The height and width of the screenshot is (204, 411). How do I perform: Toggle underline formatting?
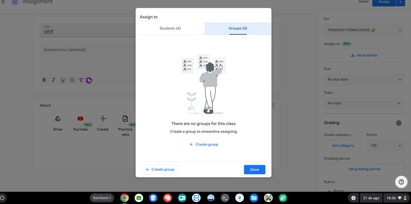pos(63,80)
